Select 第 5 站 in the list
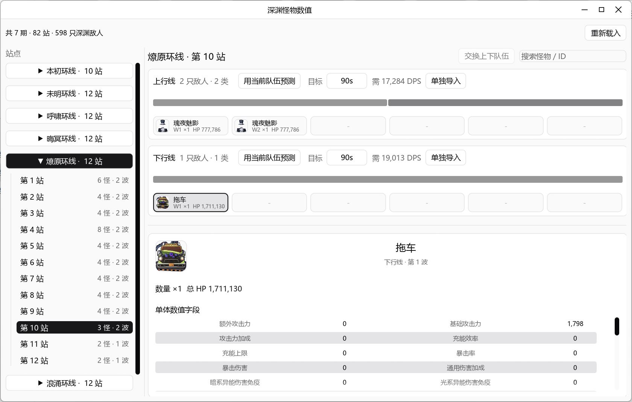Image resolution: width=632 pixels, height=402 pixels. click(74, 246)
